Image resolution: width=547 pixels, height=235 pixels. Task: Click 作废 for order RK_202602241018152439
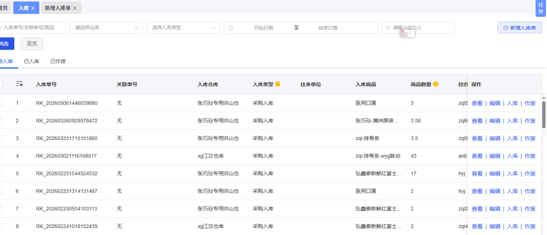click(530, 226)
